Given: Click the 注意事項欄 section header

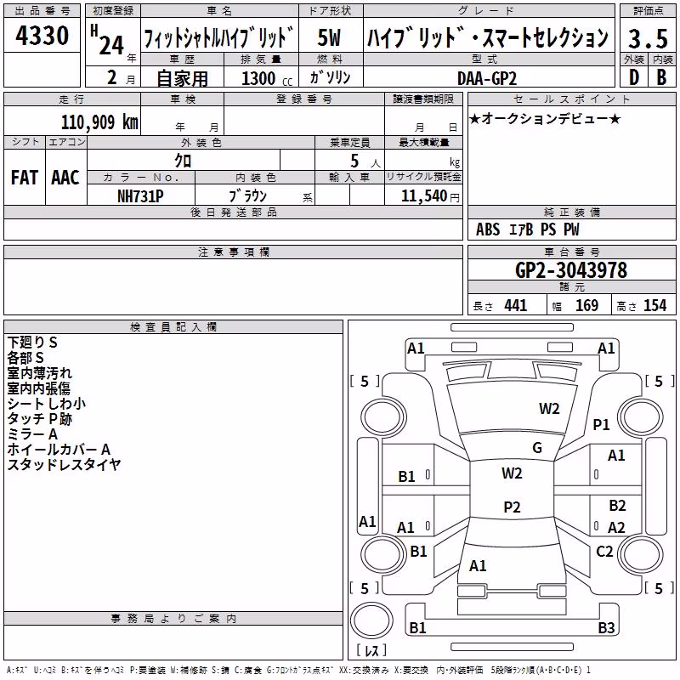Looking at the screenshot, I should click(233, 252).
